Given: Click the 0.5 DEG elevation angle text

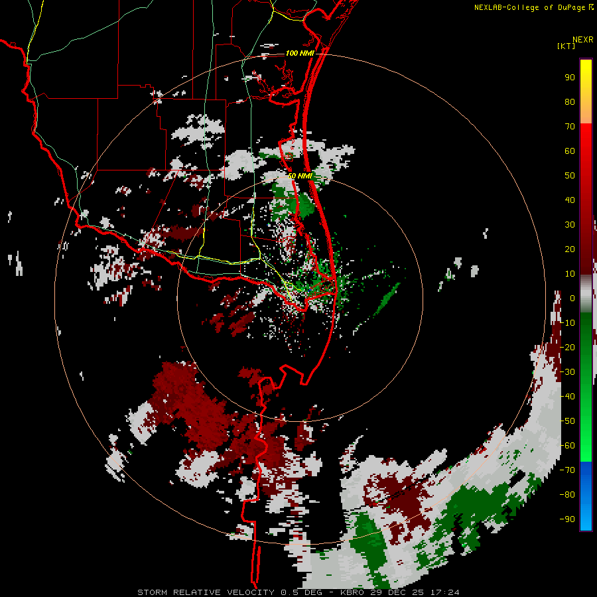Looking at the screenshot, I should click(x=302, y=592).
